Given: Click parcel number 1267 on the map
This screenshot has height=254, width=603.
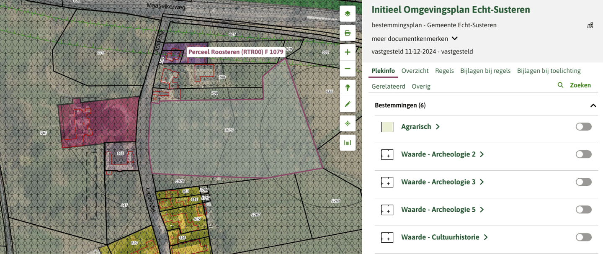Looking at the screenshot, I should pyautogui.click(x=255, y=215).
